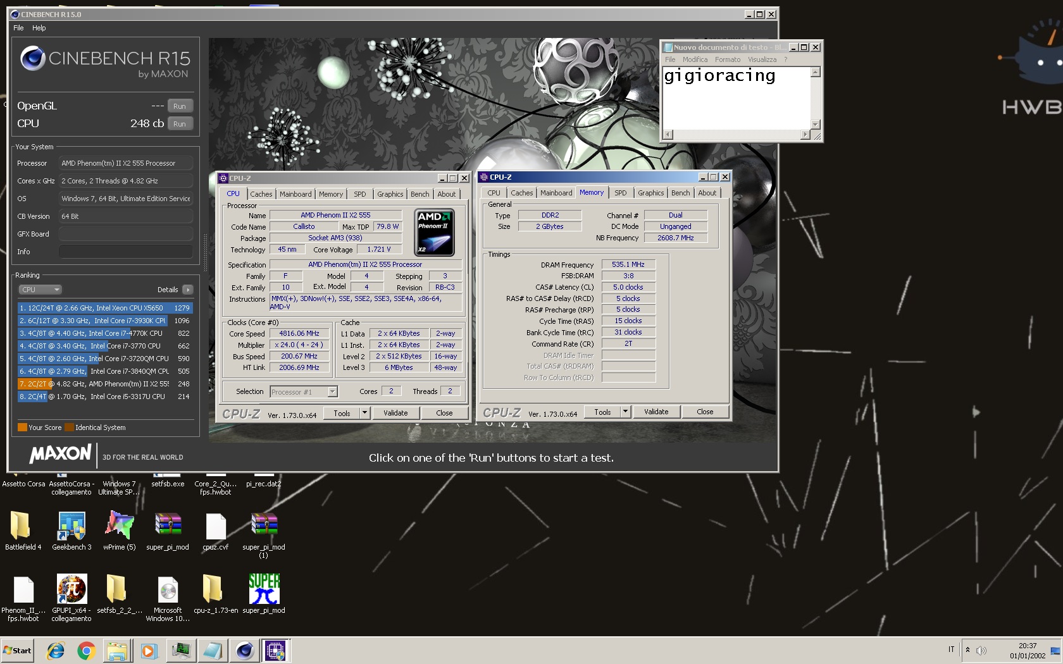Image resolution: width=1063 pixels, height=664 pixels.
Task: Click the Cinebench R15 logo sphere
Action: pos(32,58)
